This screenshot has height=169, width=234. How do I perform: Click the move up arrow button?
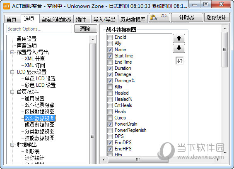click(x=179, y=38)
